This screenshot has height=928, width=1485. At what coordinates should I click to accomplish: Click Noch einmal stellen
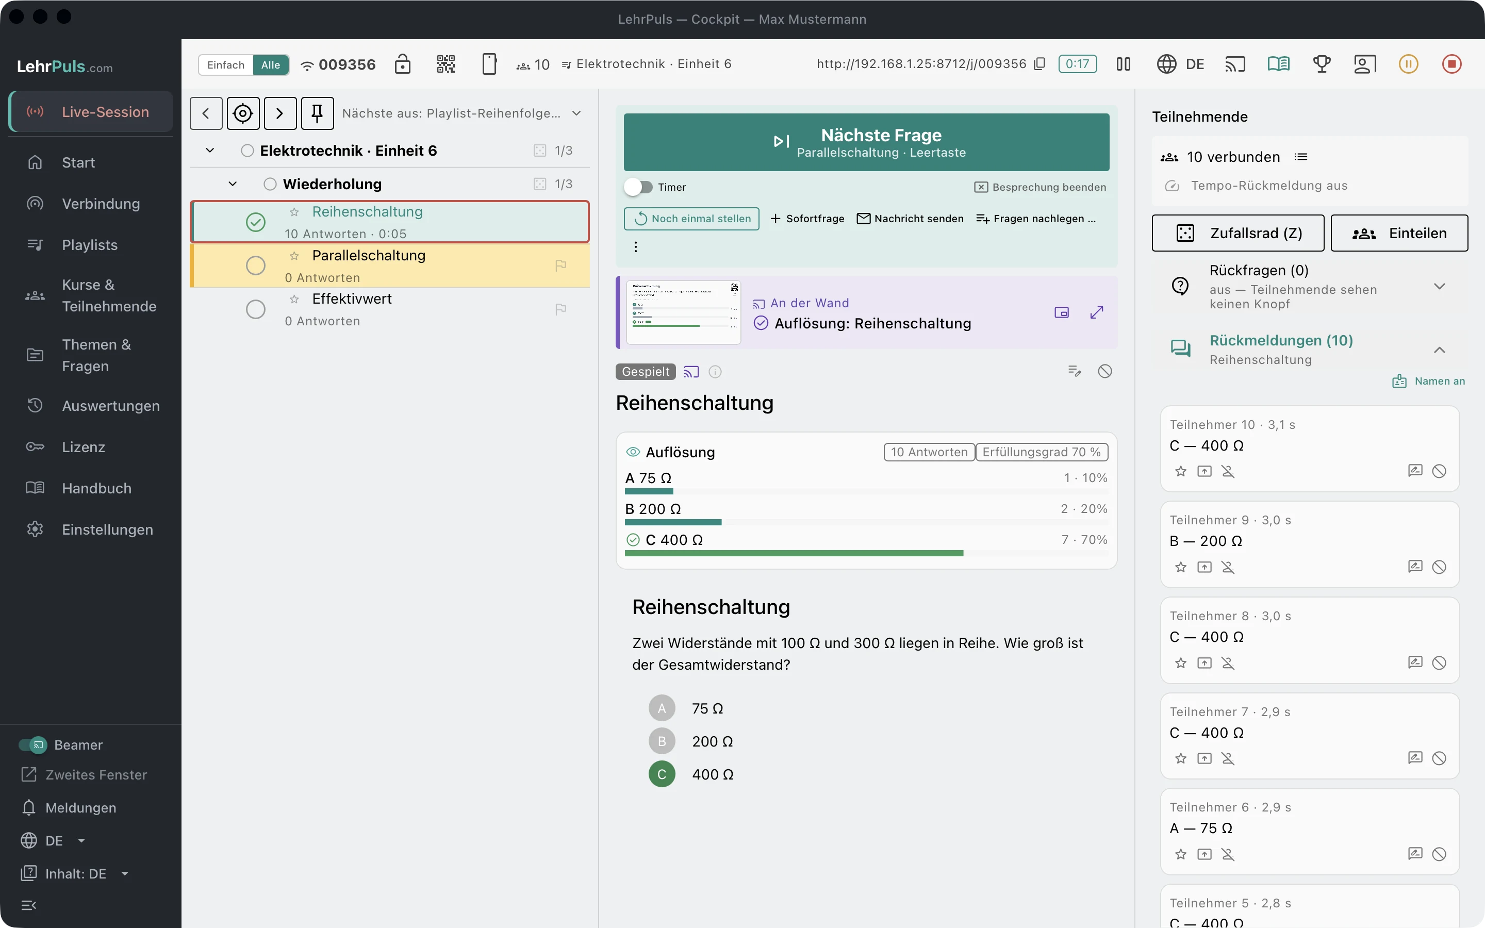tap(691, 219)
